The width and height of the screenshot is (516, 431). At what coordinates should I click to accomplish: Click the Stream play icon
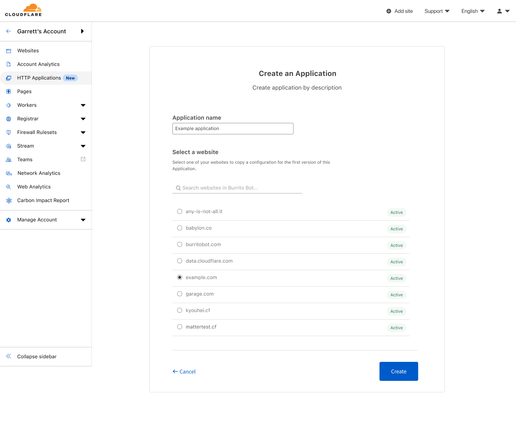[x=9, y=146]
